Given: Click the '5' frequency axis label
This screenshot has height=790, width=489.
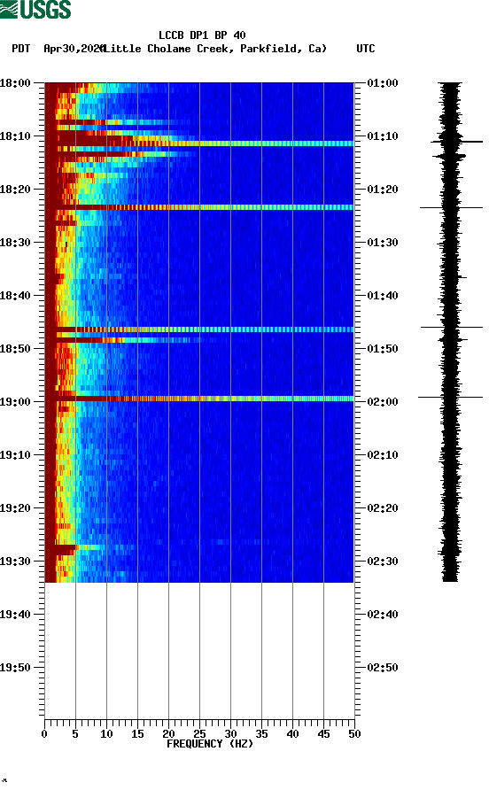Looking at the screenshot, I should tap(75, 734).
